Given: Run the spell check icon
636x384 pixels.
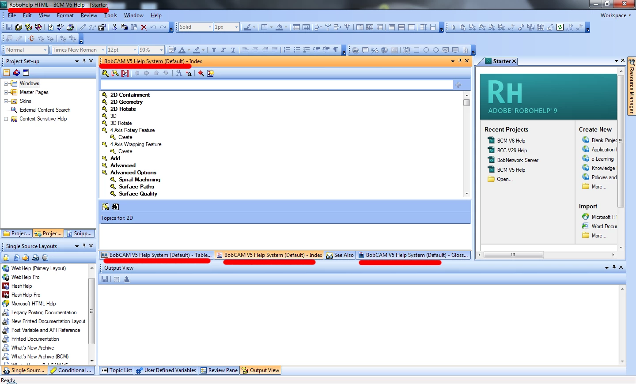Looking at the screenshot, I should coord(60,27).
